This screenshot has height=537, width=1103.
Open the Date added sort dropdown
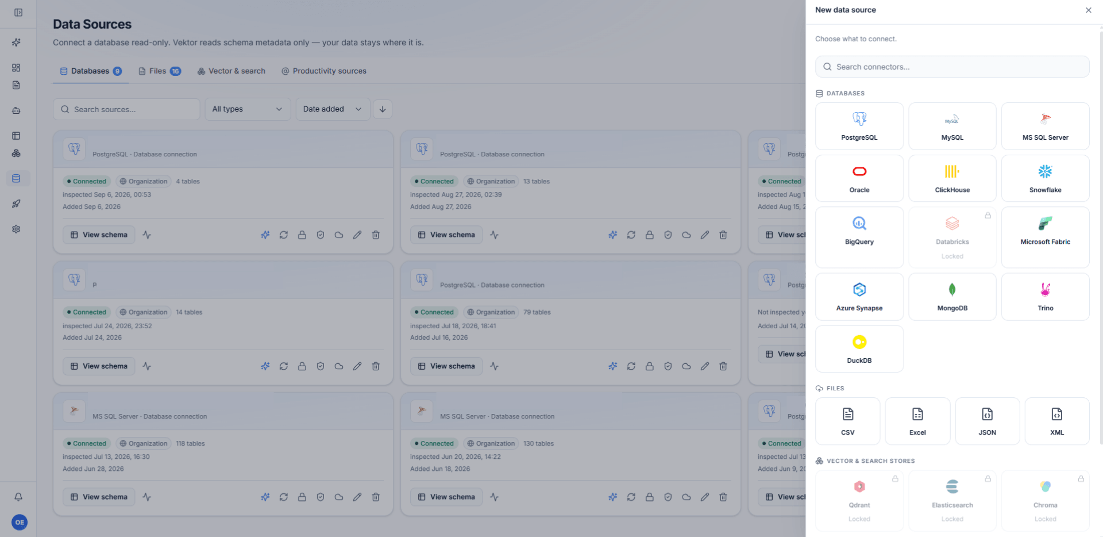coord(333,109)
